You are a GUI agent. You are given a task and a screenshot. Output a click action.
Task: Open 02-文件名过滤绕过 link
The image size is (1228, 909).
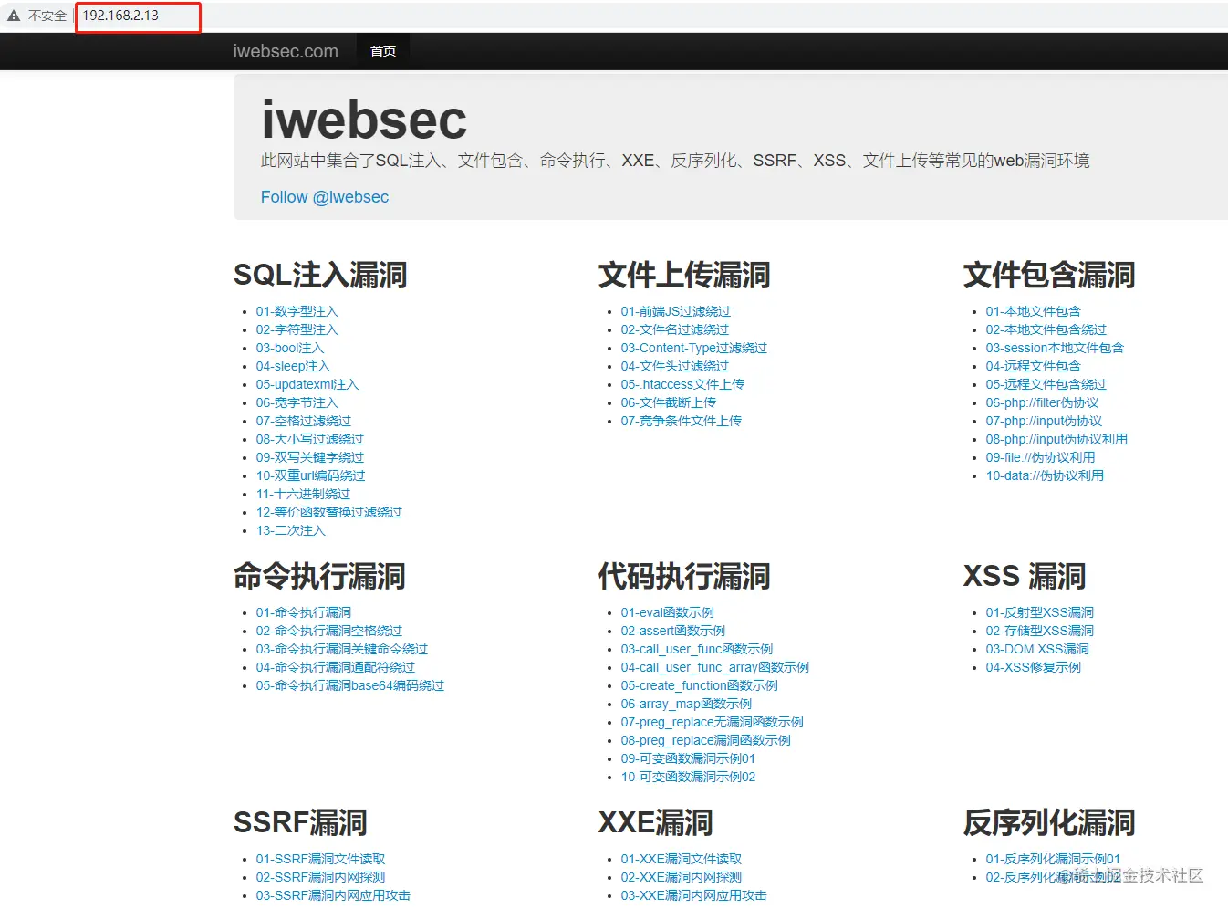click(675, 329)
